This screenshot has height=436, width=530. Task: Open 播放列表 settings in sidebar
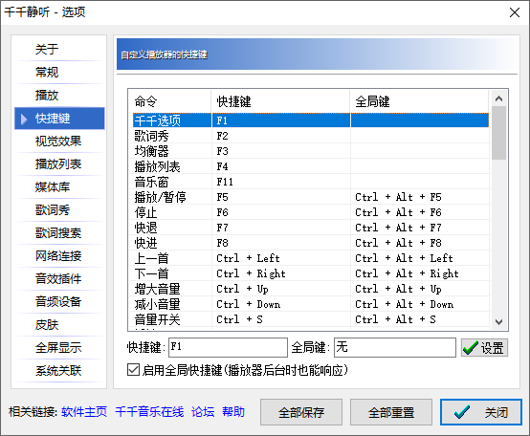point(59,164)
